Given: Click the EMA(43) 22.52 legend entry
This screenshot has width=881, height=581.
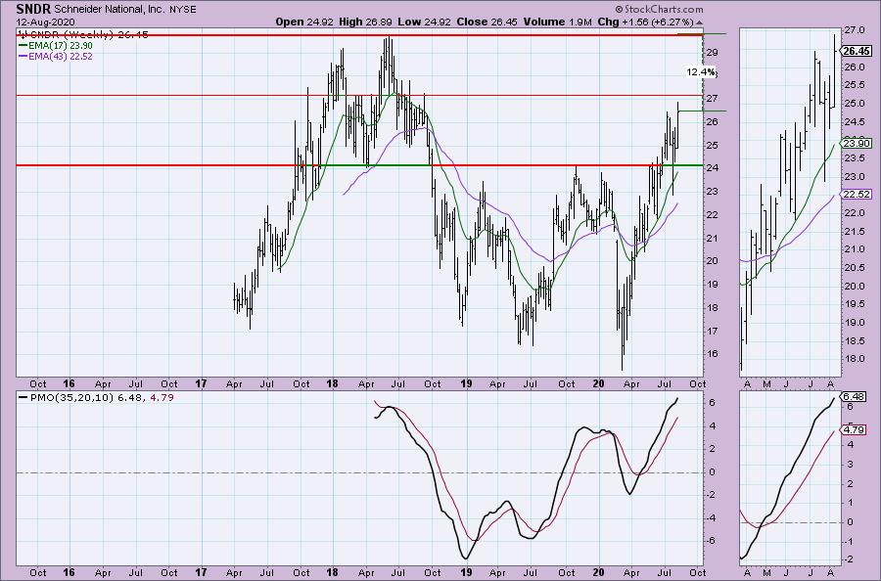Looking at the screenshot, I should [56, 56].
